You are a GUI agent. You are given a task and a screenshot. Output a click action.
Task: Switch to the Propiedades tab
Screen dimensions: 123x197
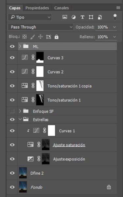[x=37, y=8]
